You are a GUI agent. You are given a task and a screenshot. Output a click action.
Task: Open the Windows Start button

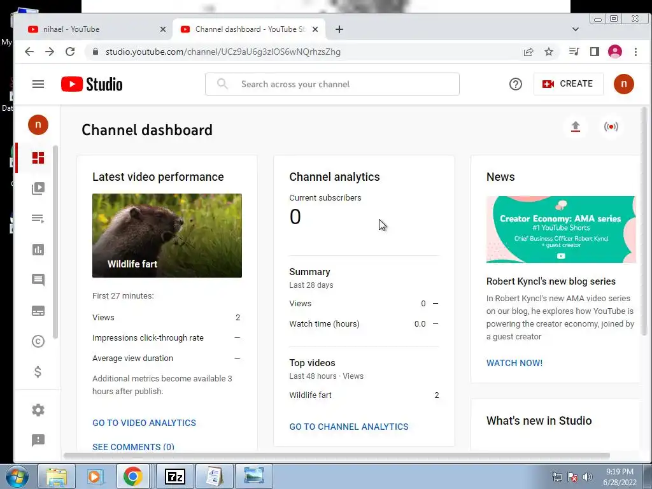coord(16,476)
